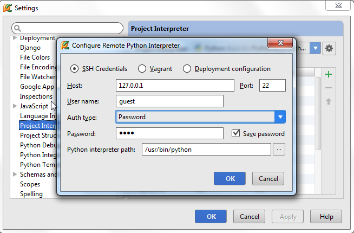Select the SSH Credentials radio button

point(75,69)
